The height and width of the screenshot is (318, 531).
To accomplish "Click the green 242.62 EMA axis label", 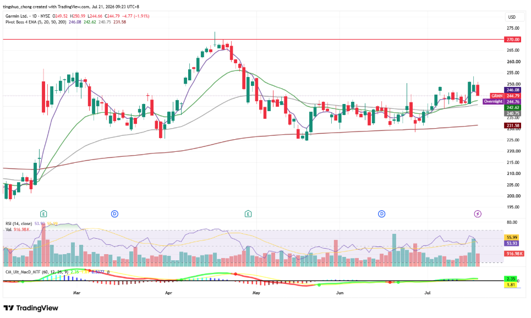I will pos(513,108).
